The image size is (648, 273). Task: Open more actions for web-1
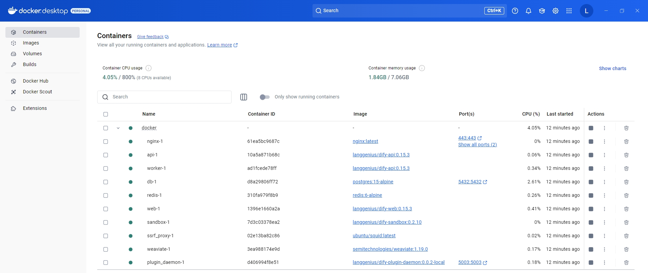[x=604, y=209]
